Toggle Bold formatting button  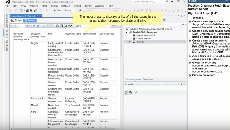123,10
